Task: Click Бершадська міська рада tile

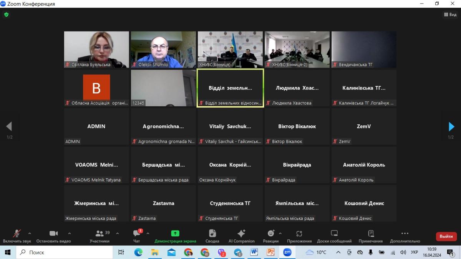Action: [x=163, y=165]
